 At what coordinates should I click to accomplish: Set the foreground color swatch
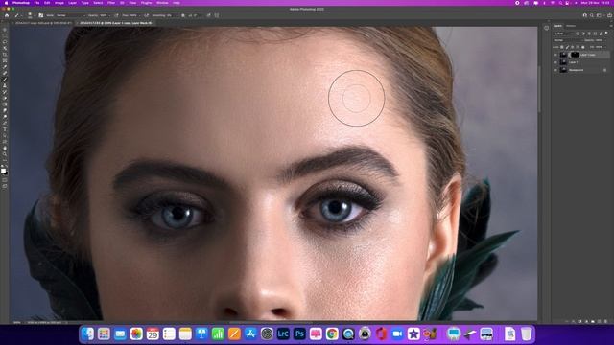[x=3, y=171]
